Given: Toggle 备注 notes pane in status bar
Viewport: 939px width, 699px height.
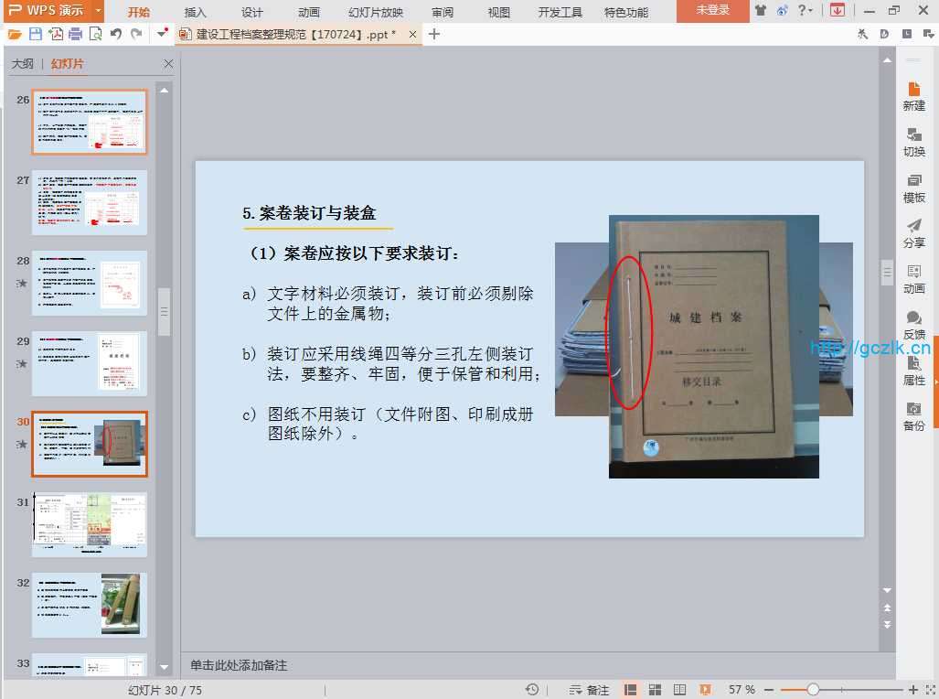Looking at the screenshot, I should pyautogui.click(x=589, y=689).
